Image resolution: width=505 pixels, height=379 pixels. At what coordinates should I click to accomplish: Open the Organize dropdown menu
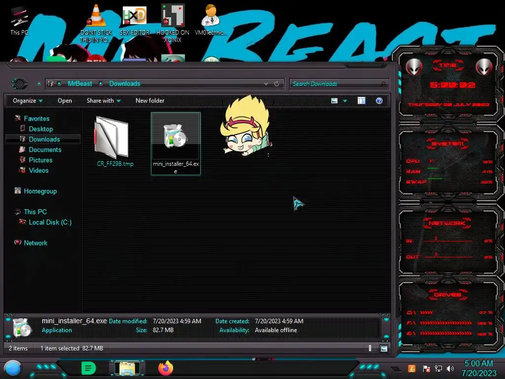pyautogui.click(x=28, y=101)
